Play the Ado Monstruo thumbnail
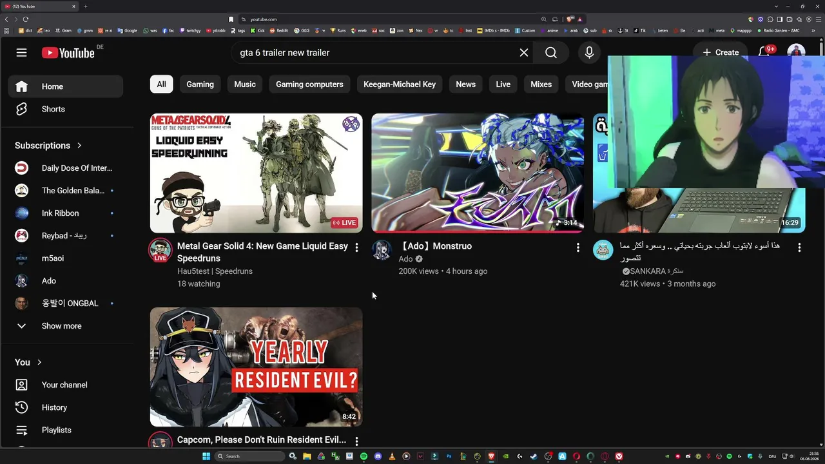Image resolution: width=825 pixels, height=464 pixels. coord(478,173)
